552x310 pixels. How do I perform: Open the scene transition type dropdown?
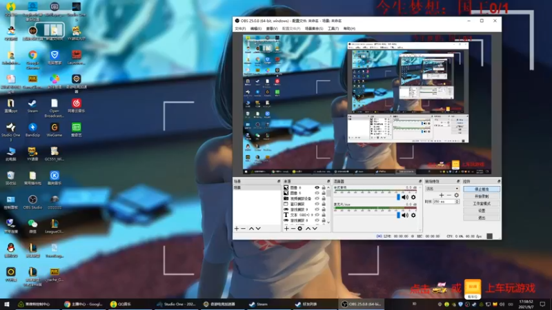point(442,189)
